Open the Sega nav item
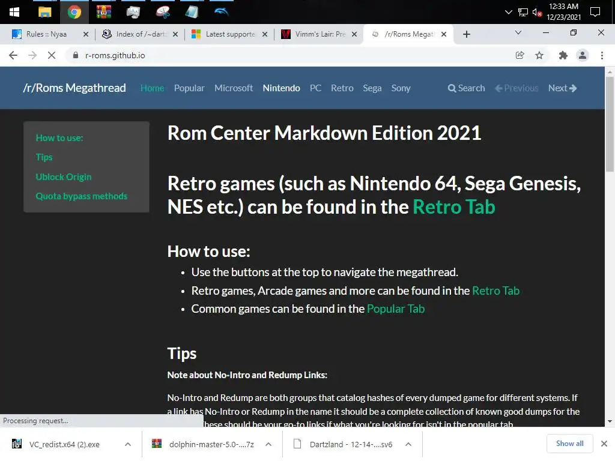Image resolution: width=615 pixels, height=461 pixels. point(372,88)
